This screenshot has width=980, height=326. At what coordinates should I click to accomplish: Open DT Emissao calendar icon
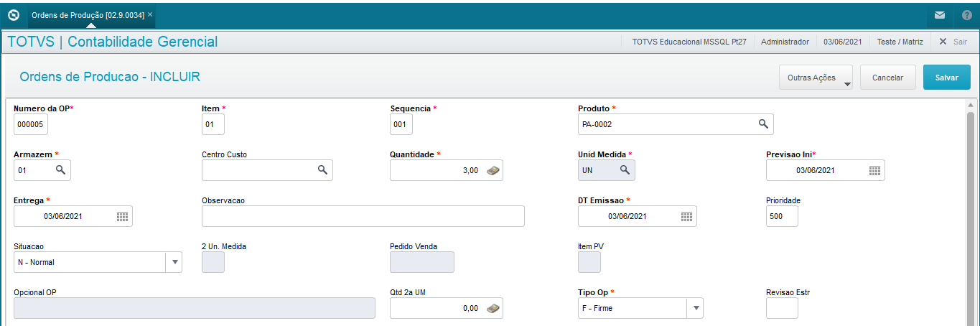(686, 216)
